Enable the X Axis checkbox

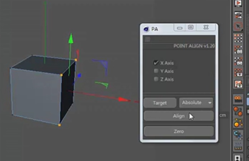(x=156, y=63)
